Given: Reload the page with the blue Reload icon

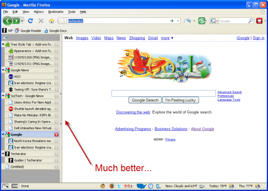Looking at the screenshot, I should pos(31,21).
